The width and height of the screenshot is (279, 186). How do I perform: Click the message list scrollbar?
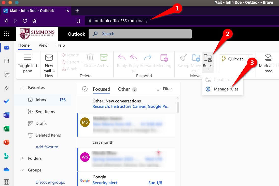[178, 108]
